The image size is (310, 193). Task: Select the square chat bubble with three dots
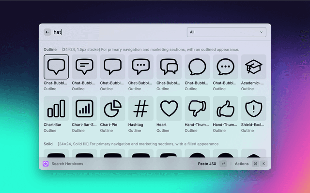click(141, 67)
